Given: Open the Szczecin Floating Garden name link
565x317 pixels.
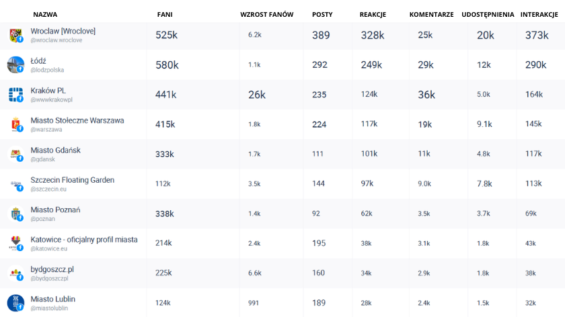Looking at the screenshot, I should [x=72, y=180].
